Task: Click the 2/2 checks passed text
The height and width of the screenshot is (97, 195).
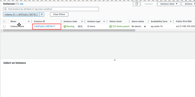Action: click(121, 26)
